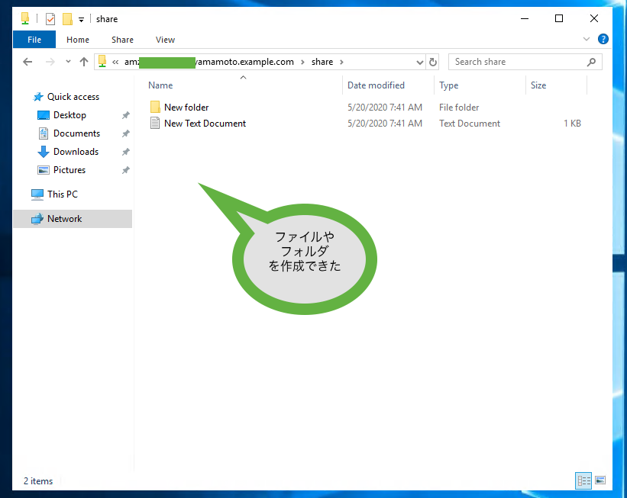The height and width of the screenshot is (498, 627).
Task: Open the Recent locations dropdown
Action: pyautogui.click(x=68, y=62)
